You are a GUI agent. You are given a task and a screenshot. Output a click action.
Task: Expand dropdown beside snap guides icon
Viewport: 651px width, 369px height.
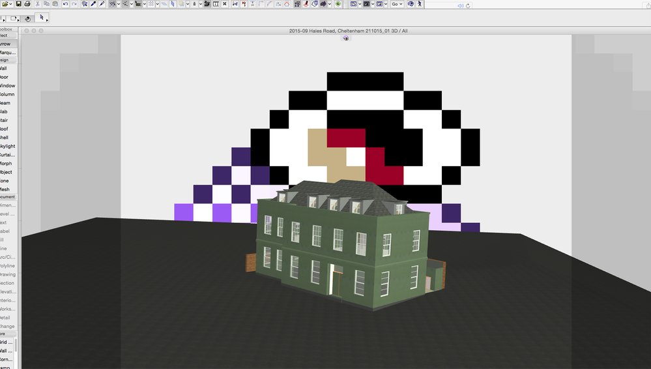132,4
